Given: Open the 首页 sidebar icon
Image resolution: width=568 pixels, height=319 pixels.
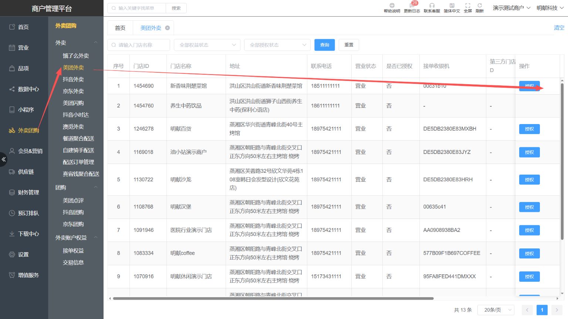Looking at the screenshot, I should [12, 27].
